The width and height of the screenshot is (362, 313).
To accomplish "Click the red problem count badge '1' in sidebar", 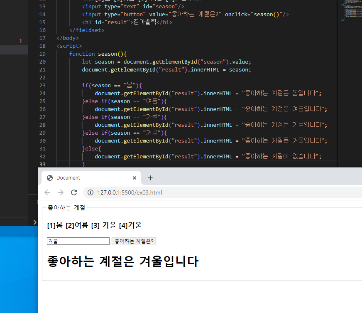I will 20,41.
